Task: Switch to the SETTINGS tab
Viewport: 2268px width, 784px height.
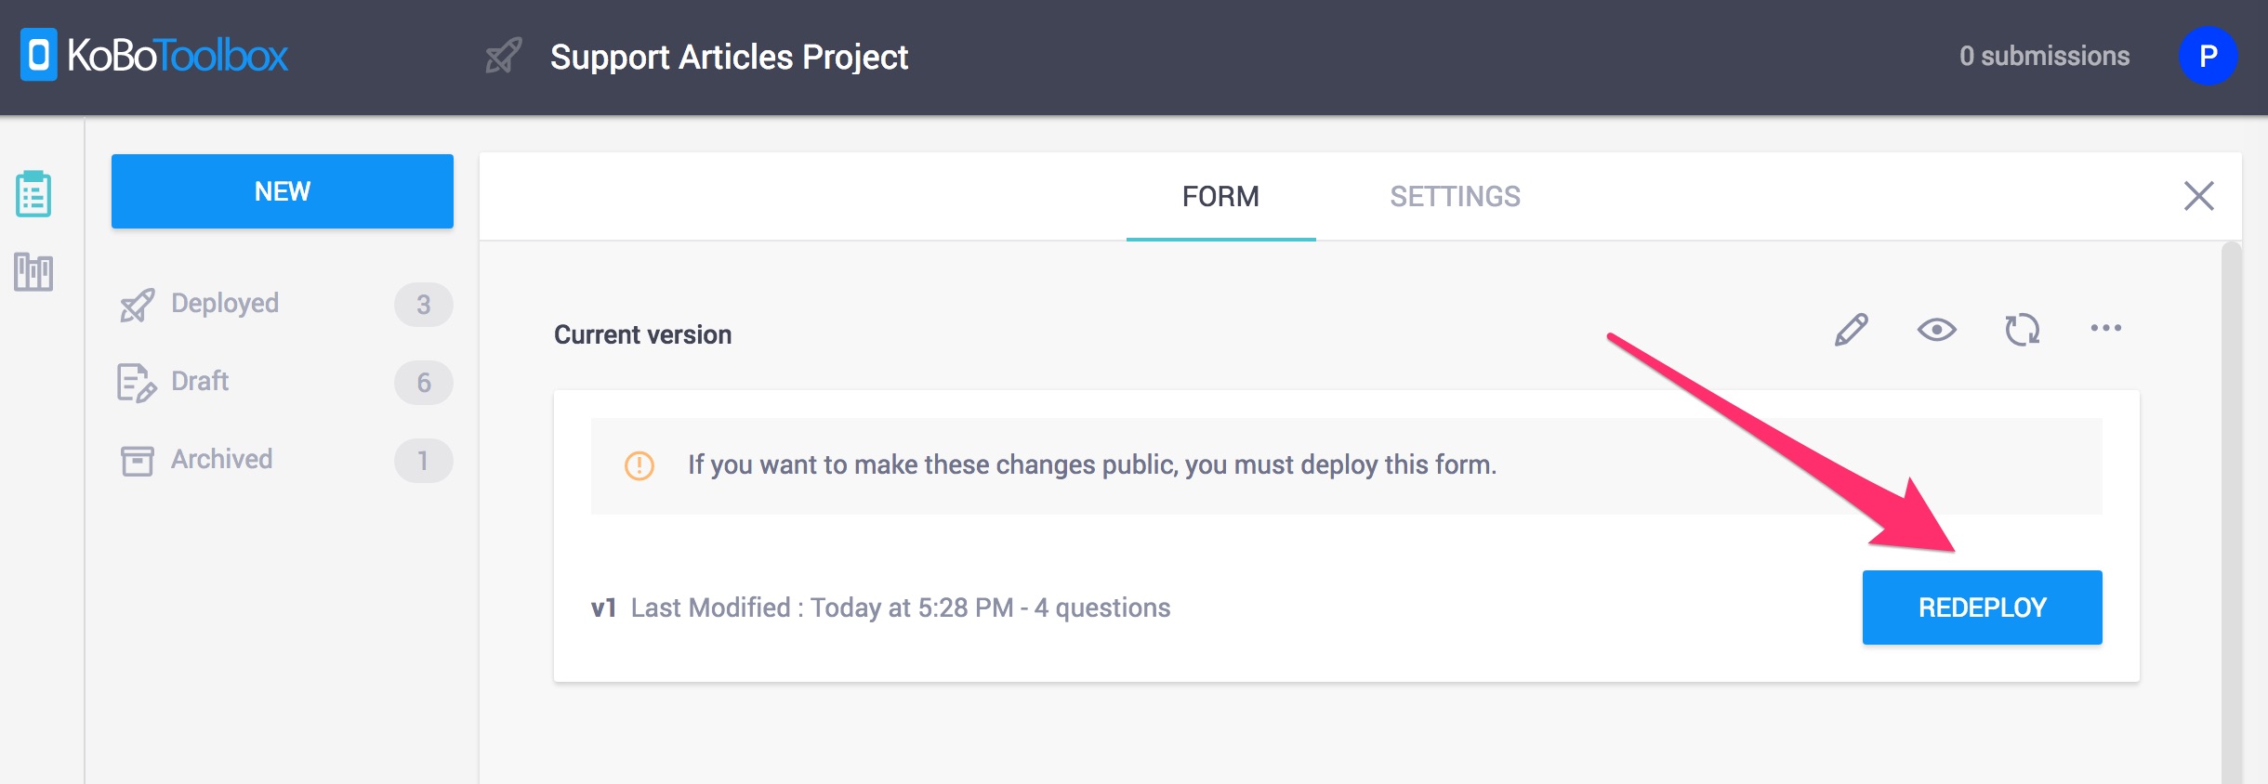Action: coord(1455,197)
